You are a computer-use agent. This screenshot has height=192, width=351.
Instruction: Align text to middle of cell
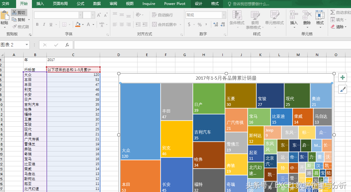(x=122, y=15)
